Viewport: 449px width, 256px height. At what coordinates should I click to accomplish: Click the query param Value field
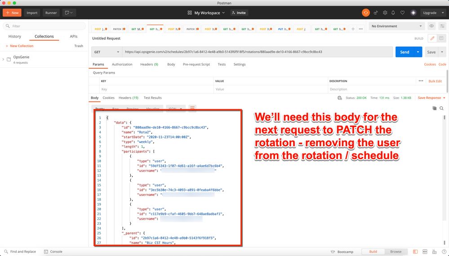coord(271,89)
